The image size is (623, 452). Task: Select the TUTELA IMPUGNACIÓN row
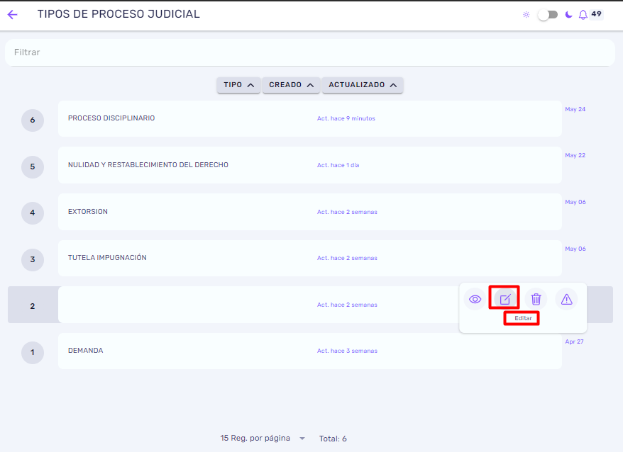coord(310,258)
